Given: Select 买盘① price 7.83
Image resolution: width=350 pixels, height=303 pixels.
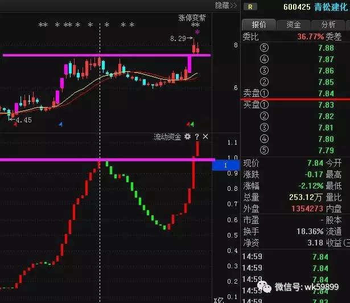Looking at the screenshot, I should coord(326,105).
